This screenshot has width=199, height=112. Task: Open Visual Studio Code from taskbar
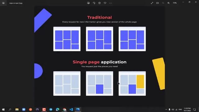pyautogui.click(x=71, y=110)
